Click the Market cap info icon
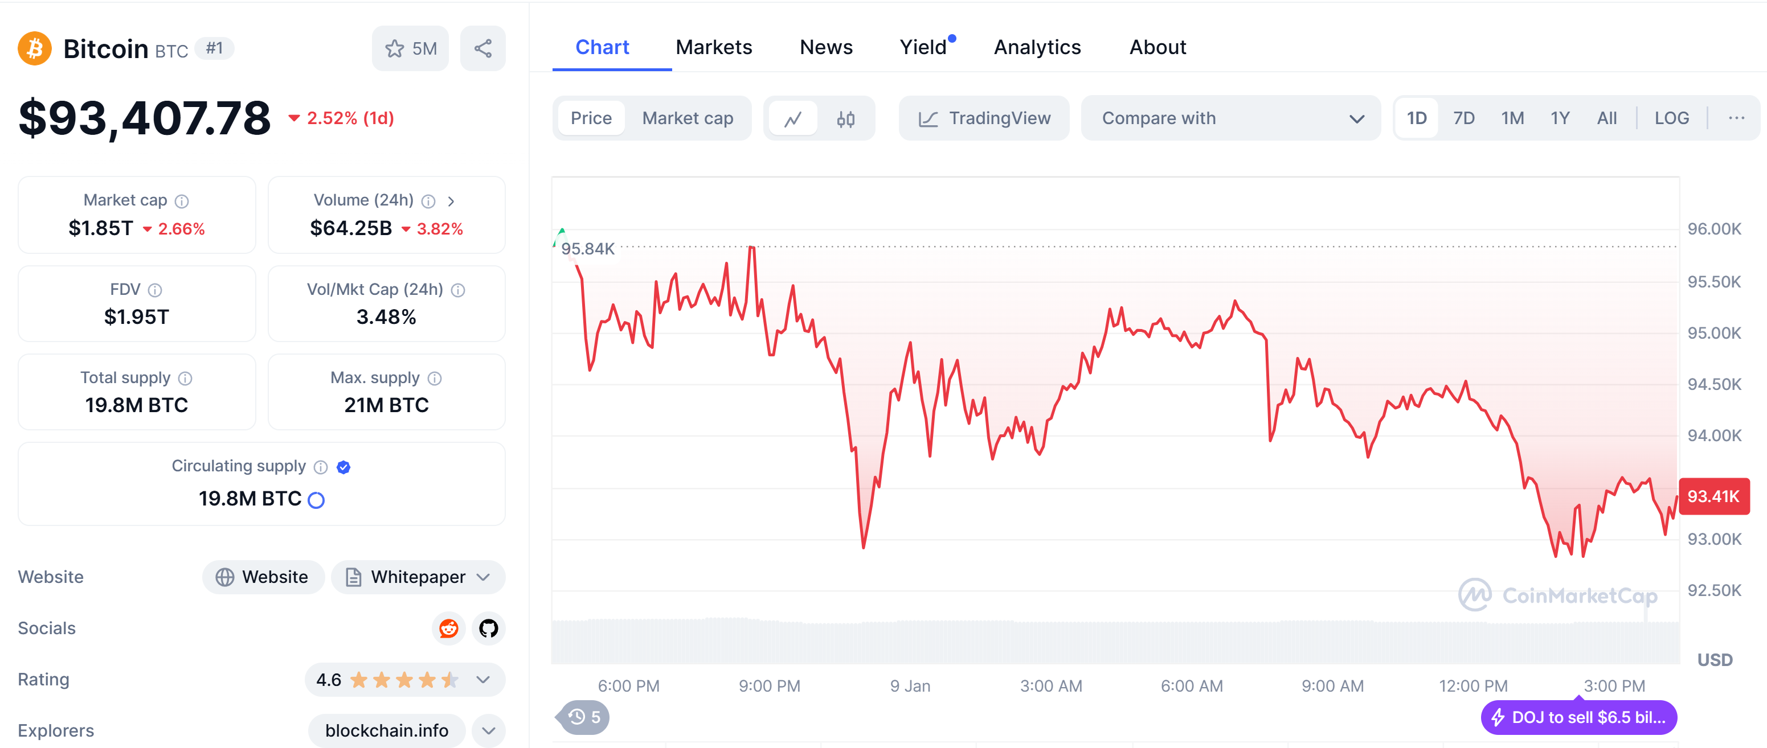 pos(182,201)
